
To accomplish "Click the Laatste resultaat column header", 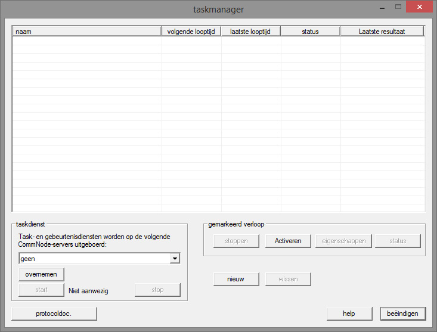I will point(382,32).
